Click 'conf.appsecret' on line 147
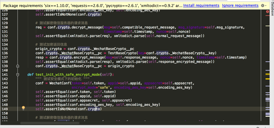Viewport: 274px width, 128px height. point(84,100)
